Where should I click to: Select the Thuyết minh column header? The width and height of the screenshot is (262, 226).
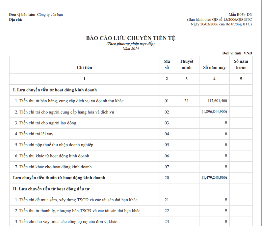187,64
